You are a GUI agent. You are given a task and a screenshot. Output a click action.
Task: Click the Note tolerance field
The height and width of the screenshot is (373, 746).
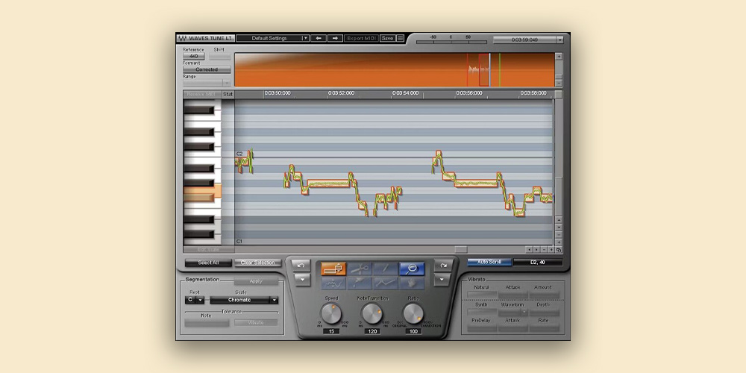(x=207, y=322)
